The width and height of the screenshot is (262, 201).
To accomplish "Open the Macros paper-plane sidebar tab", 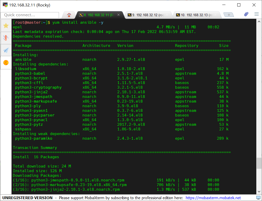I will click(x=6, y=50).
